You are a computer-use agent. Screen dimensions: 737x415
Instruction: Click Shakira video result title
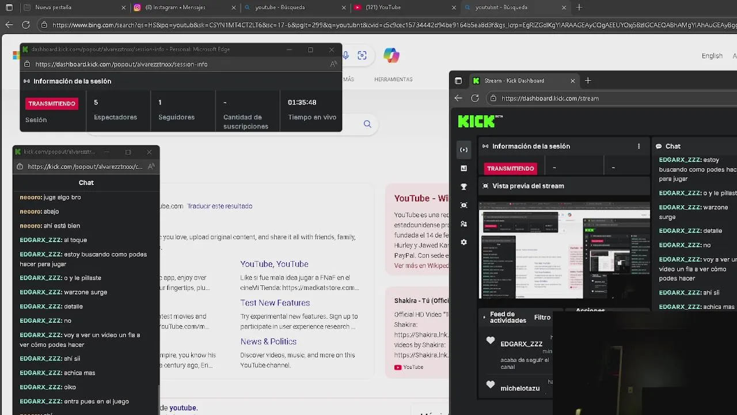tap(421, 301)
